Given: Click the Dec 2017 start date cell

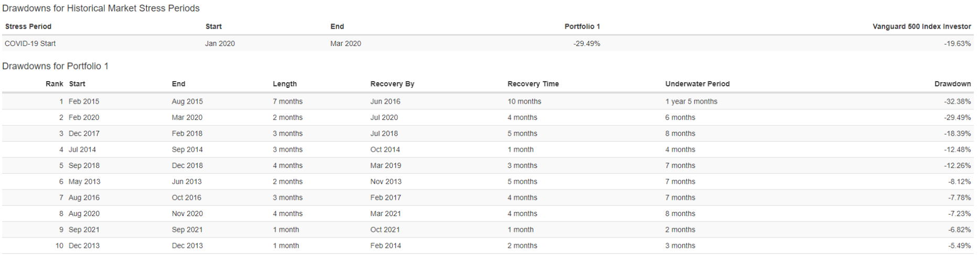Looking at the screenshot, I should (84, 133).
